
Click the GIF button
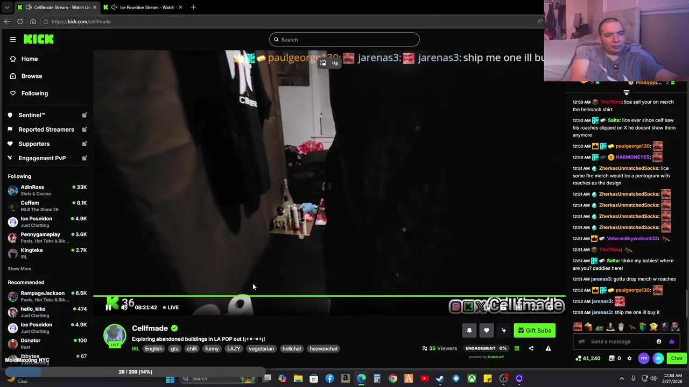(x=658, y=359)
